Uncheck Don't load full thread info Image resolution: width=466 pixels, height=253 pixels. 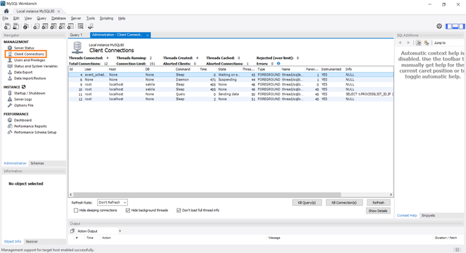point(179,210)
